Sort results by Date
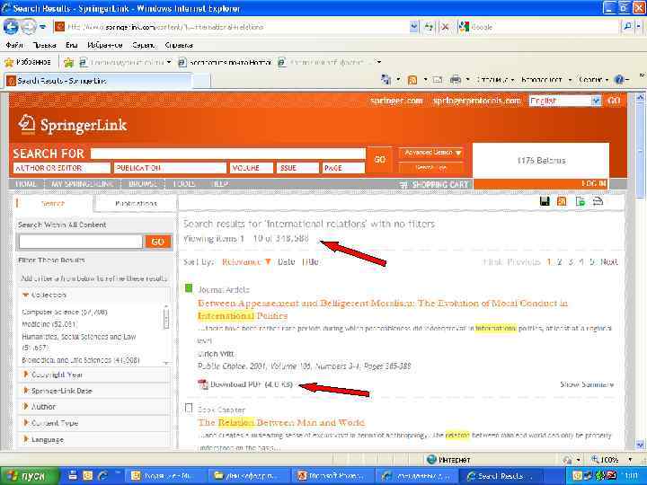This screenshot has height=485, width=647. coord(286,262)
